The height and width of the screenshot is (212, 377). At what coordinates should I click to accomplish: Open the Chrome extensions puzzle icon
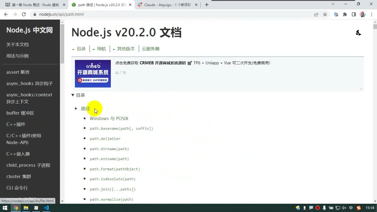click(x=345, y=14)
